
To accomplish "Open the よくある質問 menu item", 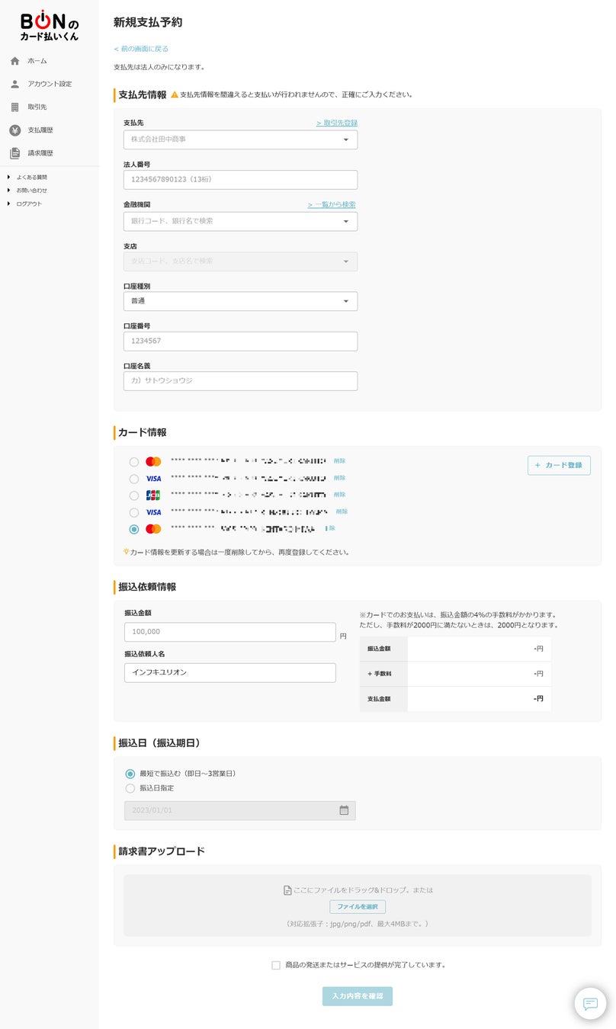I will click(x=32, y=178).
